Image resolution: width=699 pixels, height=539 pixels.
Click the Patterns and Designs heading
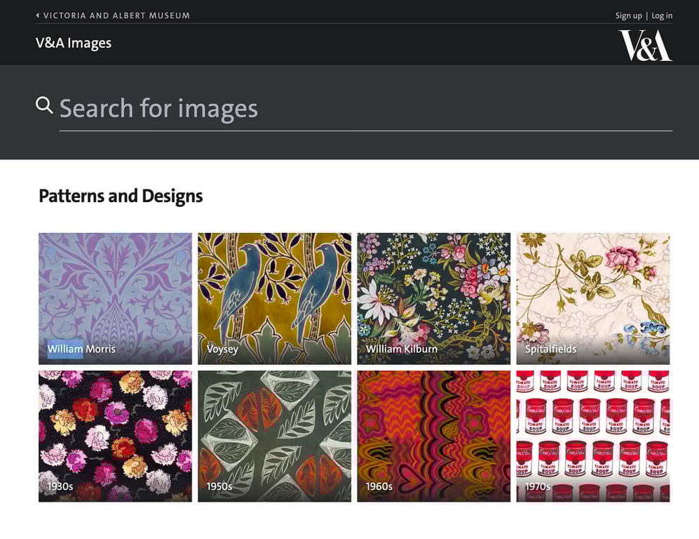click(121, 196)
